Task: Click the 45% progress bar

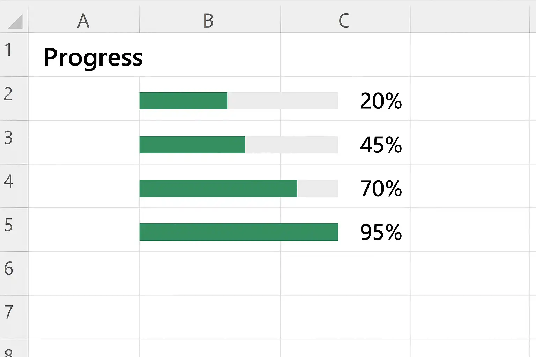Action: (239, 145)
